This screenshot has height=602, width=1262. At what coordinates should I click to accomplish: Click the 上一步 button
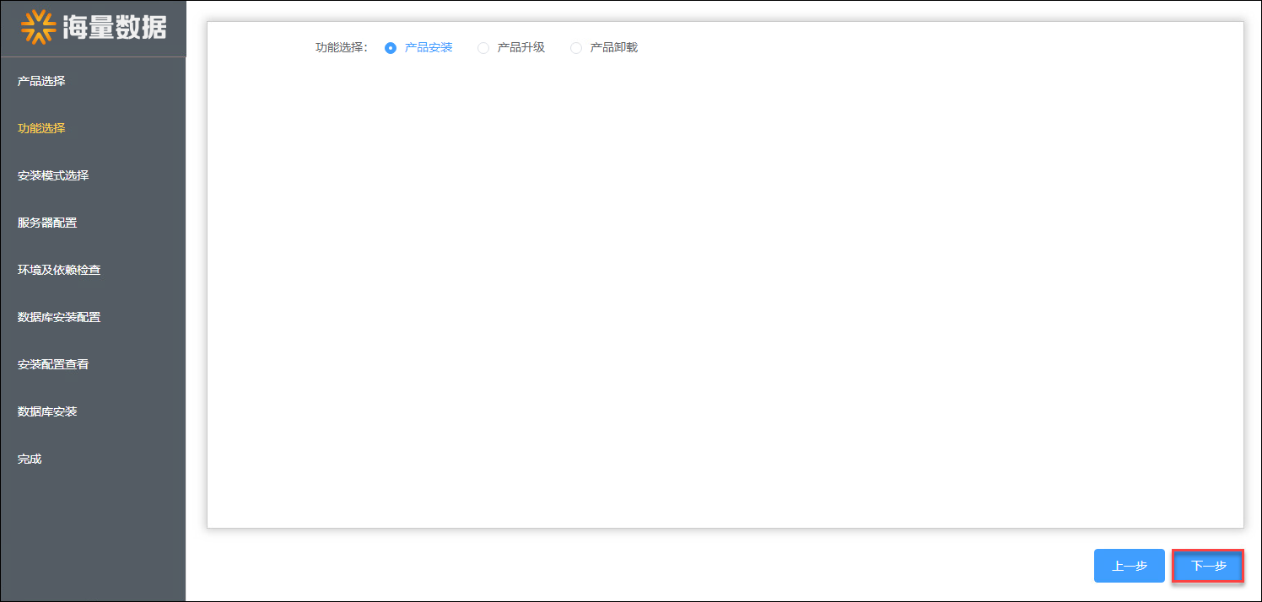coord(1129,566)
